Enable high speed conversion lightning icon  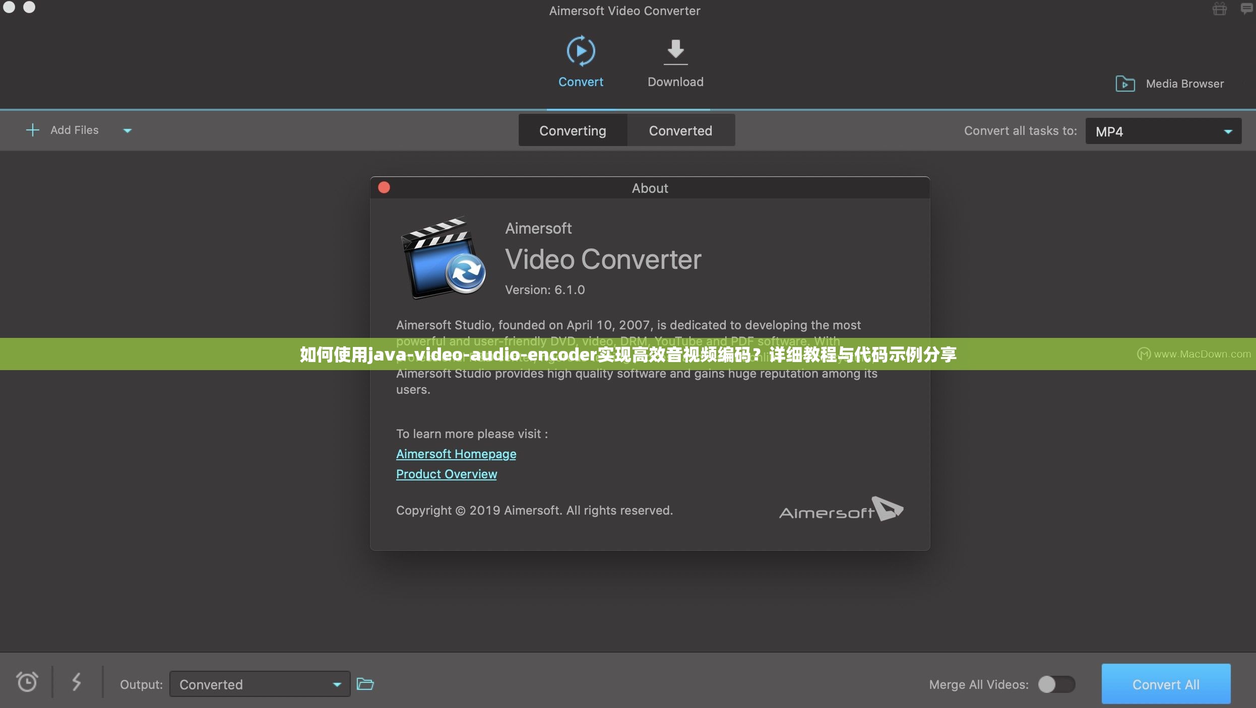pyautogui.click(x=77, y=682)
